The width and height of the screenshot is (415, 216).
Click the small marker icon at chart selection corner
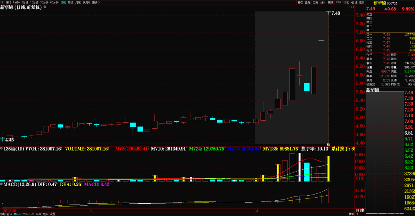click(x=328, y=144)
